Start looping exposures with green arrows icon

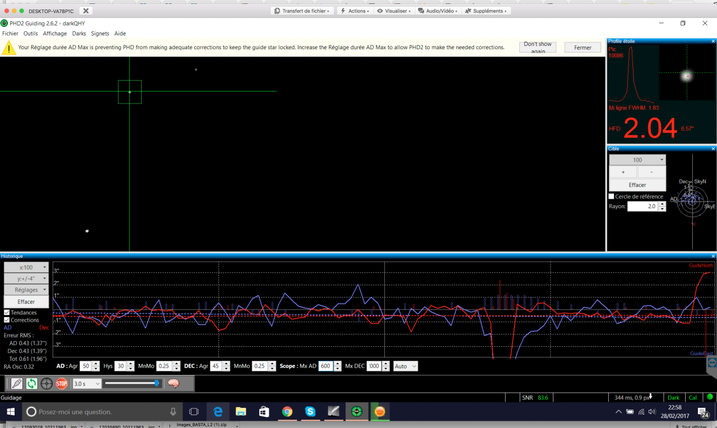click(x=32, y=383)
